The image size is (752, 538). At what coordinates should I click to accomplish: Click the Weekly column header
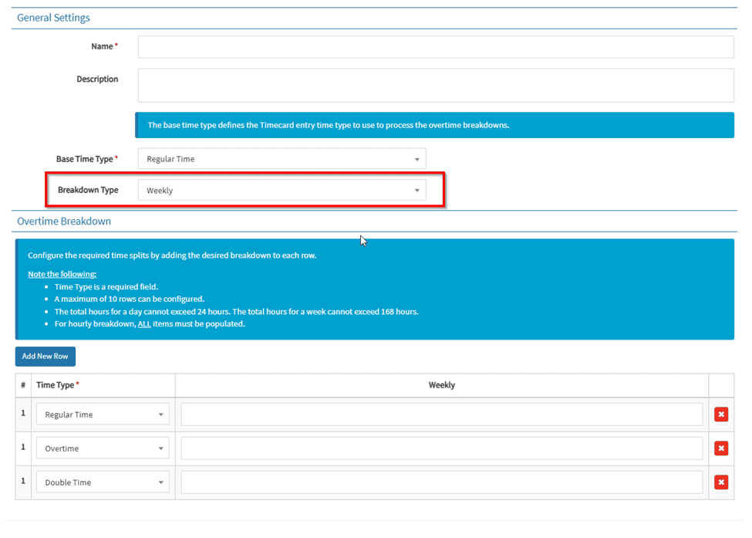point(441,385)
